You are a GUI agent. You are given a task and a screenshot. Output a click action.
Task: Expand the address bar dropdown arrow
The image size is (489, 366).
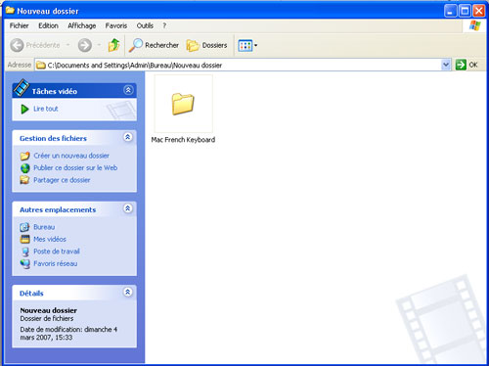[x=446, y=65]
